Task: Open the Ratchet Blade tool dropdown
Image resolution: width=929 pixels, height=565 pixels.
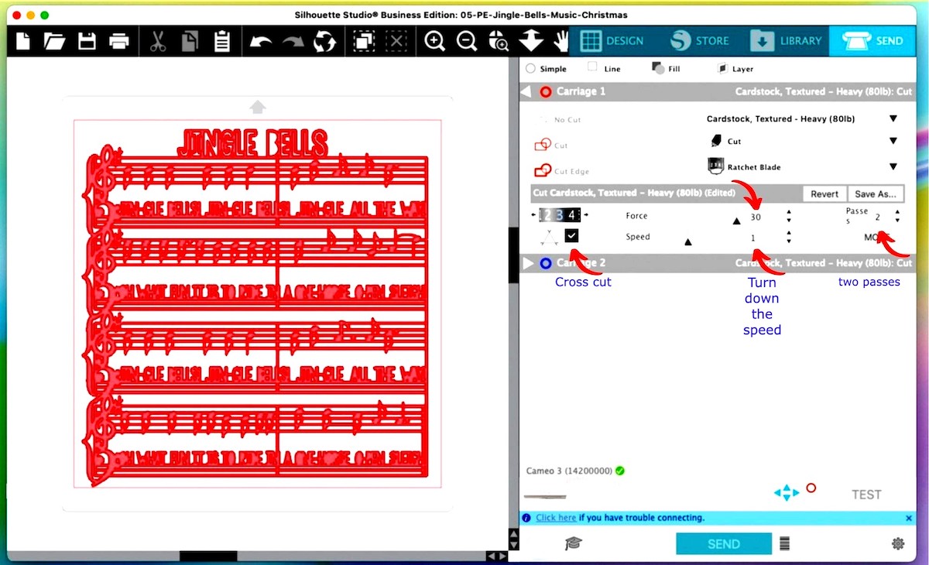Action: click(x=893, y=167)
